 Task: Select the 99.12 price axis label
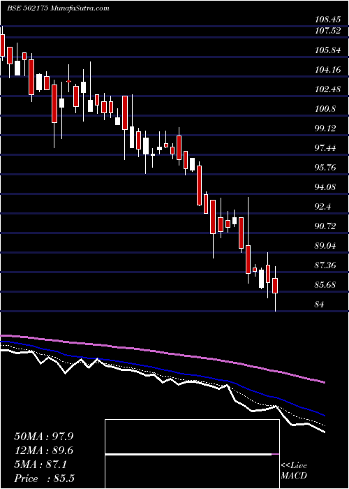(x=326, y=129)
